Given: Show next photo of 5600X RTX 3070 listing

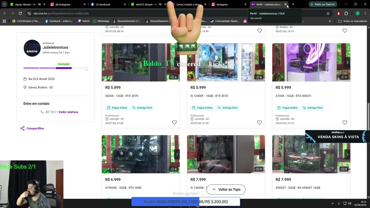Looking at the screenshot, I should click(x=177, y=62).
